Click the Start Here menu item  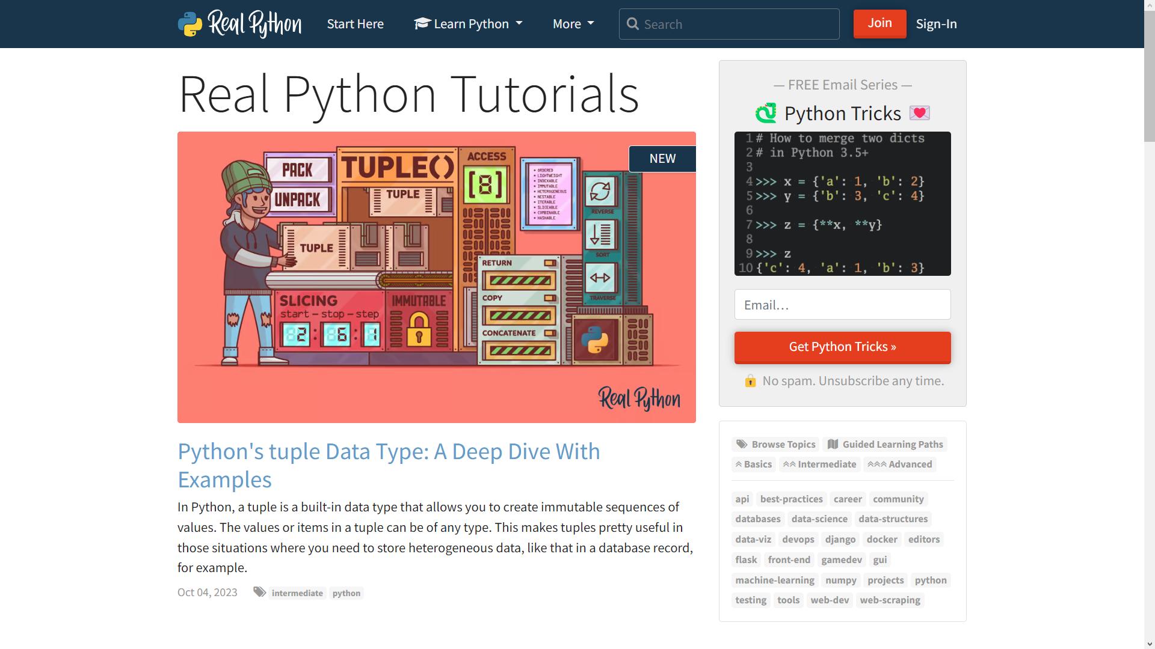point(356,23)
